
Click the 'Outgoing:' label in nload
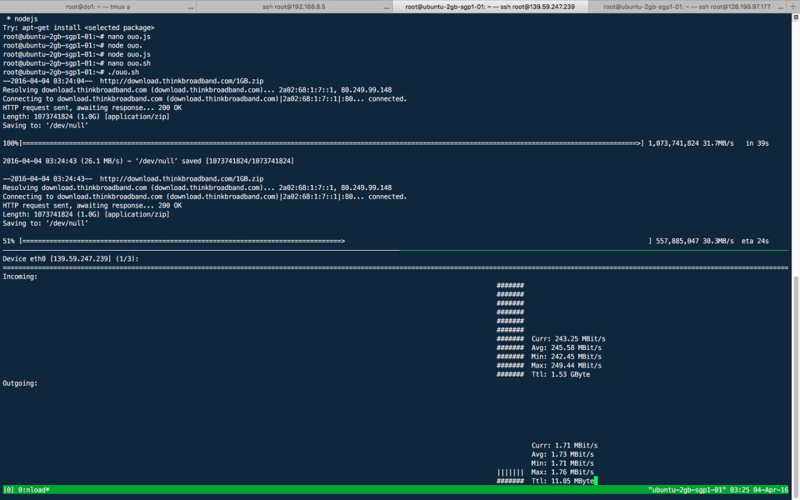click(x=20, y=383)
